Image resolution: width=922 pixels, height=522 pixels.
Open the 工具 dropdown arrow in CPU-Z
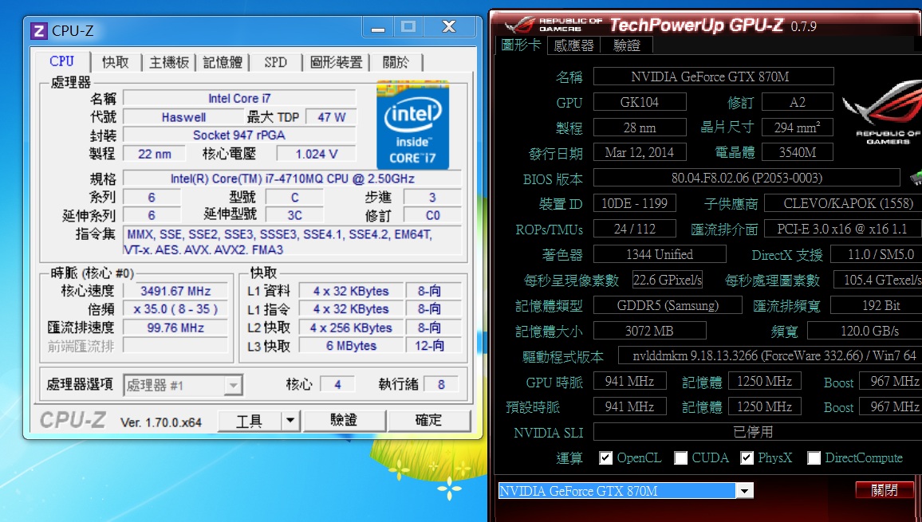290,420
